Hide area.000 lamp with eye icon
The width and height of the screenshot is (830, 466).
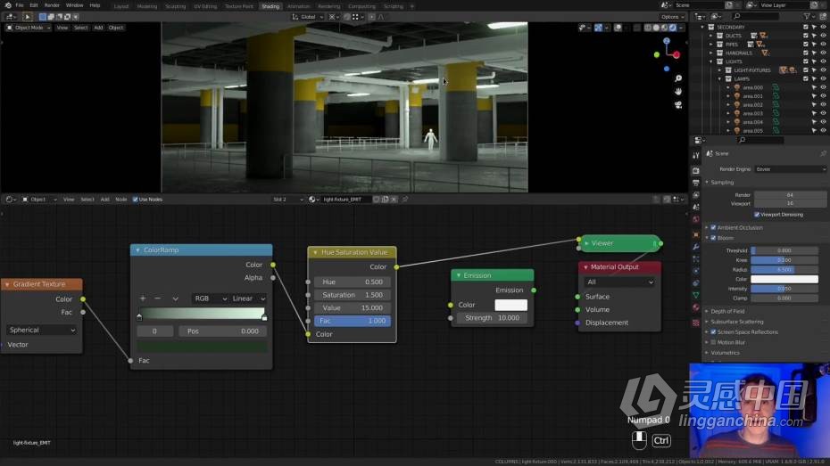pyautogui.click(x=823, y=87)
